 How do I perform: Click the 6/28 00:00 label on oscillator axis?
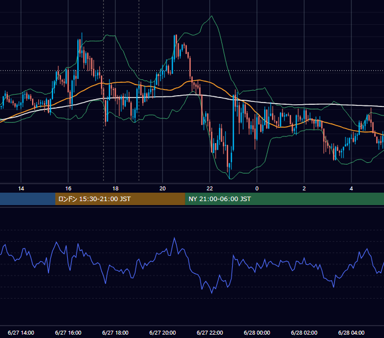[x=257, y=332]
